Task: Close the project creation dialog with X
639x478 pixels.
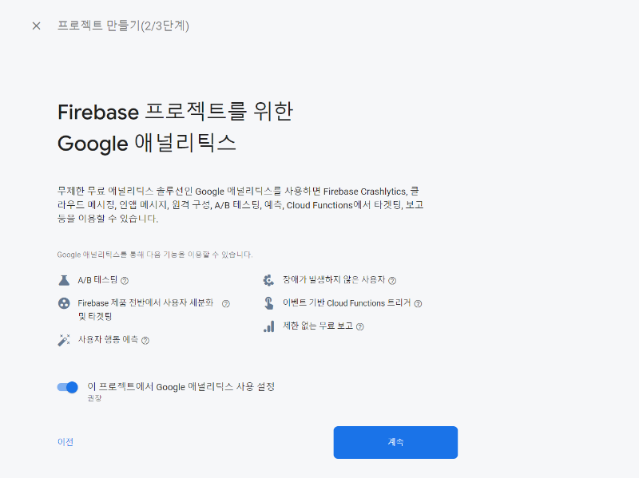Action: coord(36,26)
